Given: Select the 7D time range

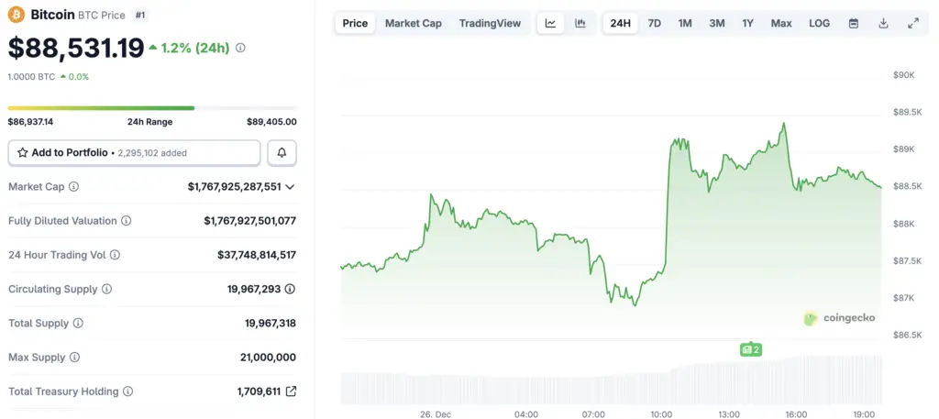Looking at the screenshot, I should click(654, 23).
